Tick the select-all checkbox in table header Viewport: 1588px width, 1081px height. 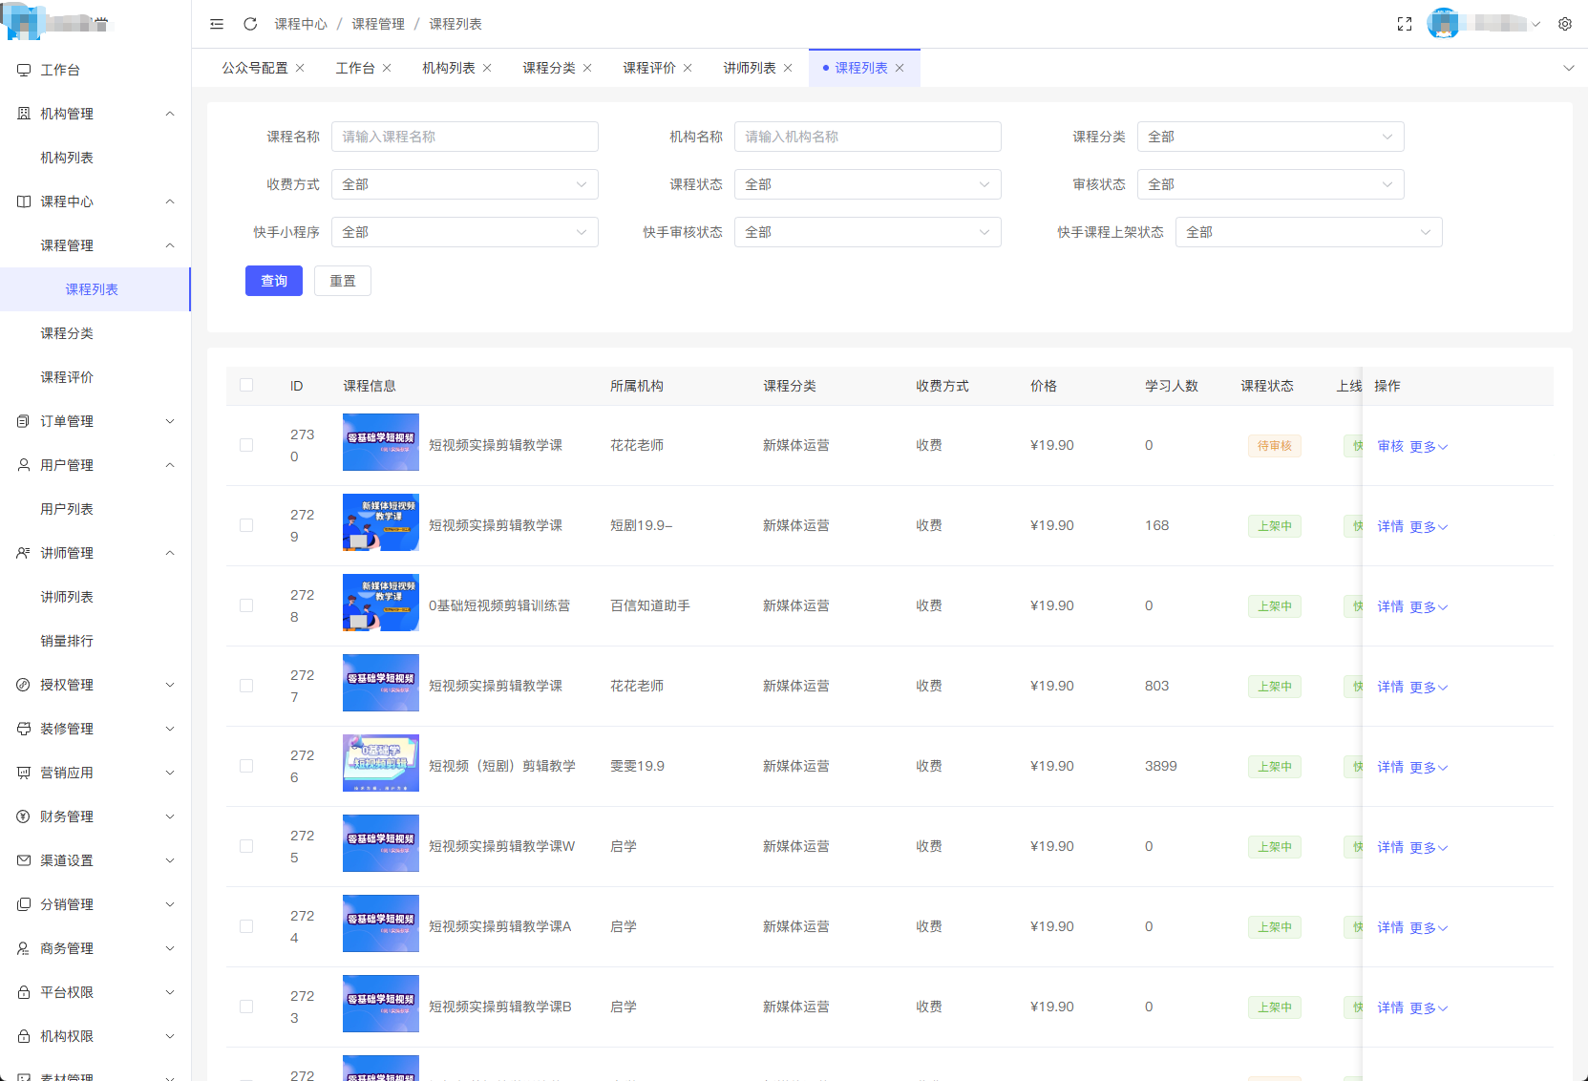(x=246, y=385)
